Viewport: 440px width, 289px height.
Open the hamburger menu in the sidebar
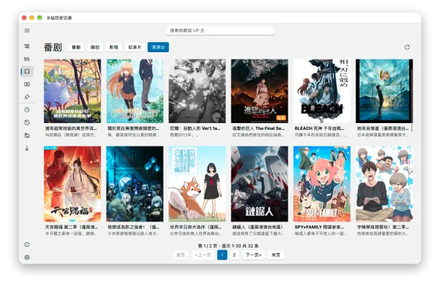27,31
